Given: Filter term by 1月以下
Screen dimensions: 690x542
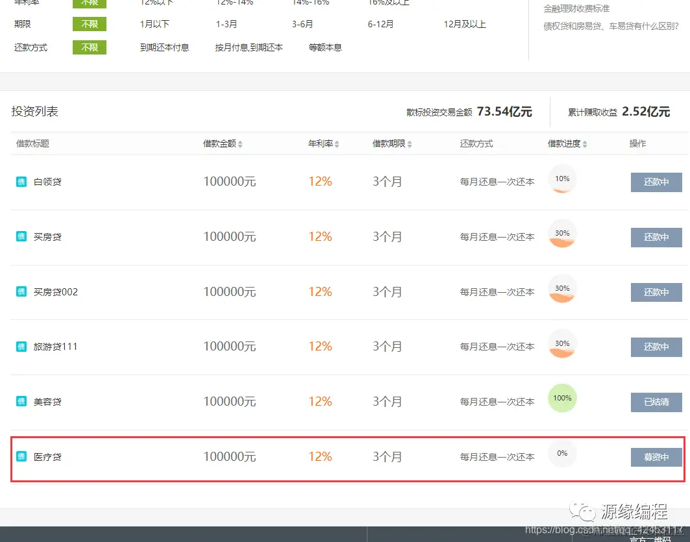Looking at the screenshot, I should coord(154,24).
